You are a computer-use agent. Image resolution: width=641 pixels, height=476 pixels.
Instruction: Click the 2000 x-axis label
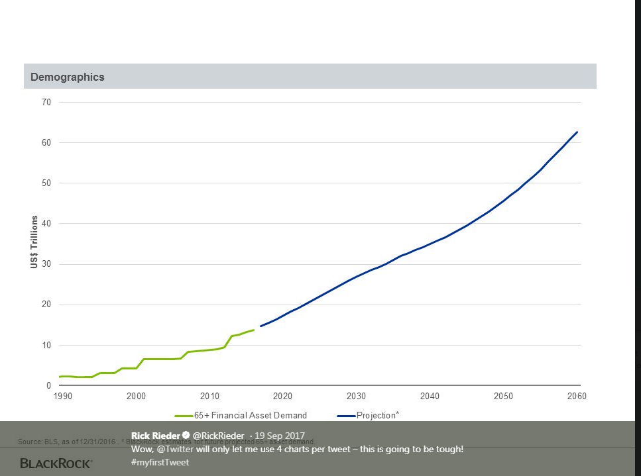pos(136,396)
